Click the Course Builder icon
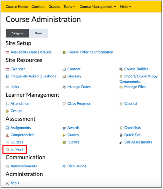 121,69
